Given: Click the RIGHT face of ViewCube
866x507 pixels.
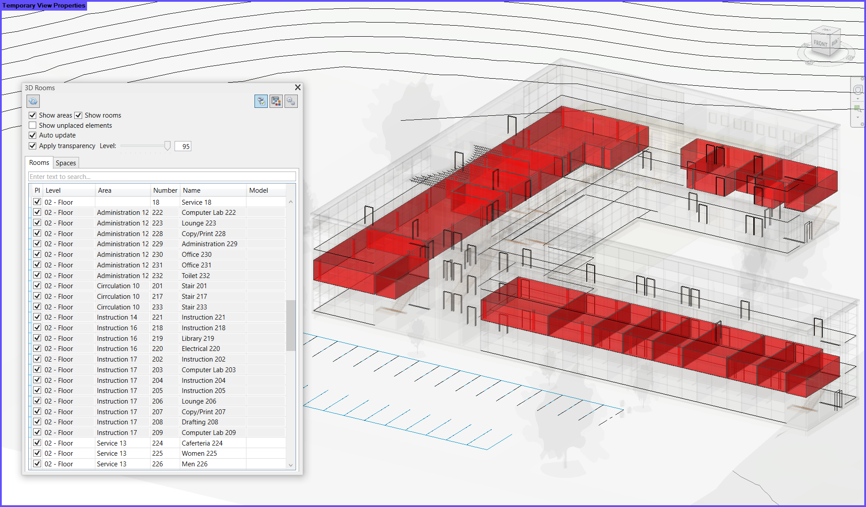Looking at the screenshot, I should click(x=835, y=42).
